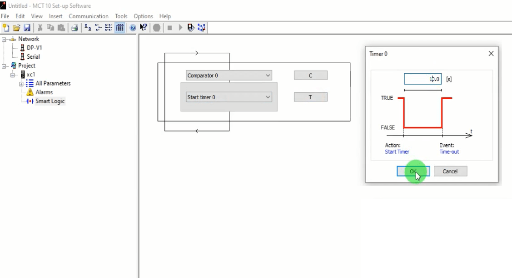Open the Comparator 0 dropdown
Image resolution: width=512 pixels, height=278 pixels.
pyautogui.click(x=268, y=76)
